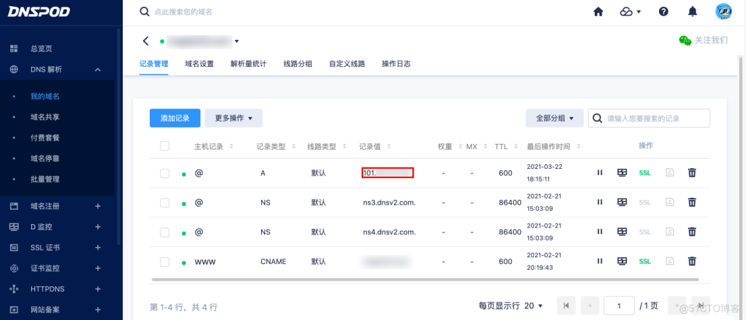Expand HTTPDNS sidebar section
This screenshot has width=746, height=320.
pos(97,289)
